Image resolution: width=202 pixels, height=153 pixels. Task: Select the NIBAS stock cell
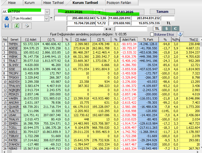tap(14, 149)
